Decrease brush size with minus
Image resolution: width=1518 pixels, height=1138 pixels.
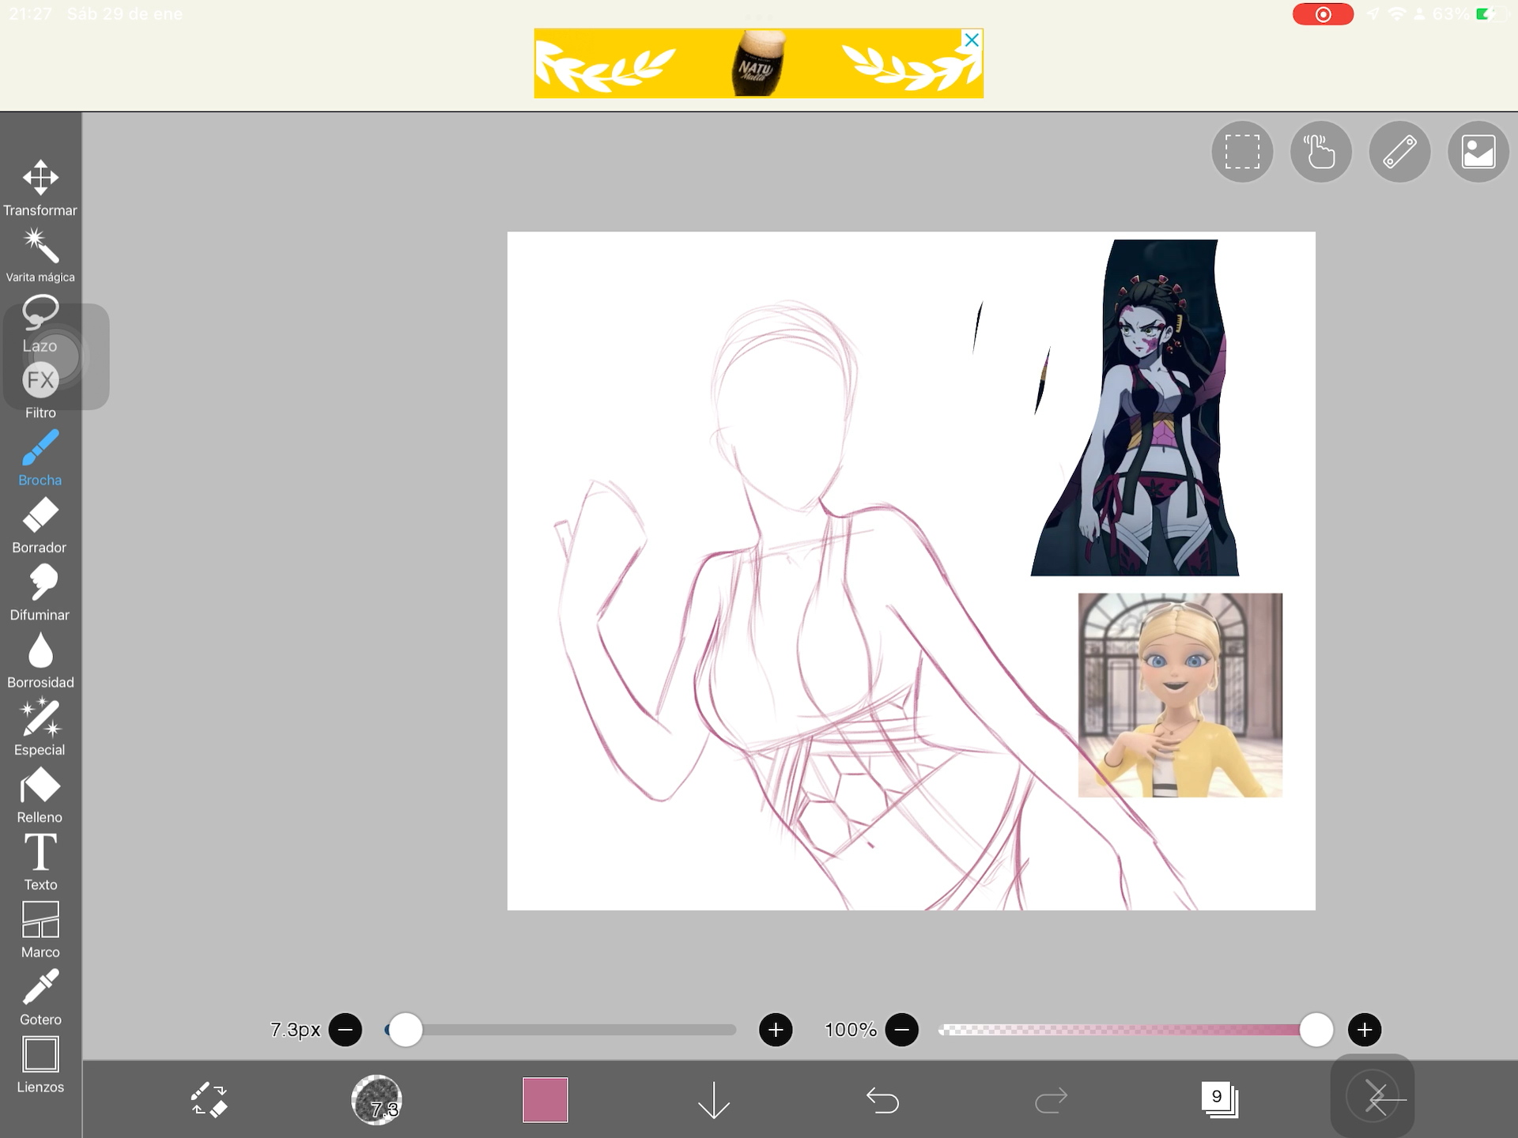(346, 1030)
